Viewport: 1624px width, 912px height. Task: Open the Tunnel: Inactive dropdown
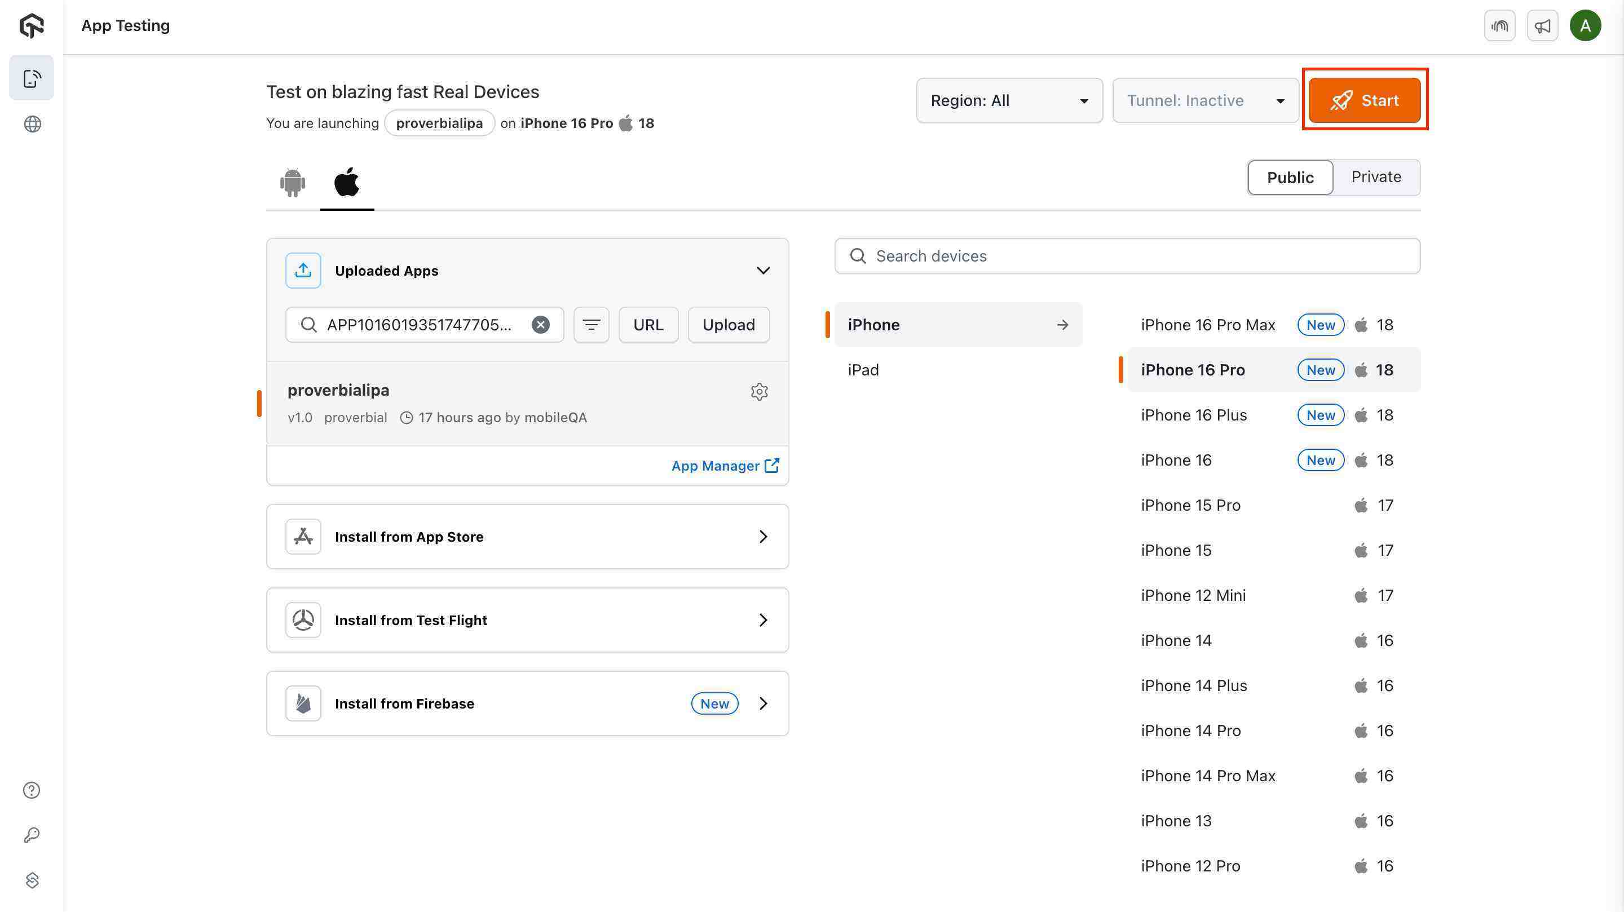tap(1206, 100)
